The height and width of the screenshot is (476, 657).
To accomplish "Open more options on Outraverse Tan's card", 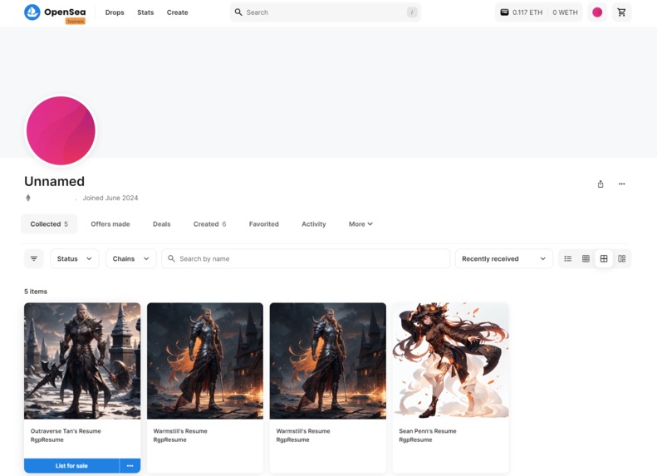I will 130,465.
